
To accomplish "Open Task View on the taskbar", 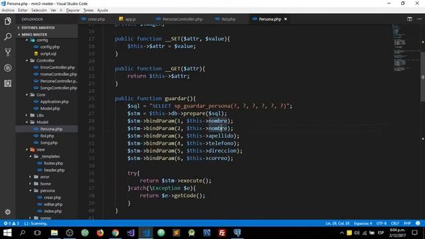I will [x=37, y=233].
